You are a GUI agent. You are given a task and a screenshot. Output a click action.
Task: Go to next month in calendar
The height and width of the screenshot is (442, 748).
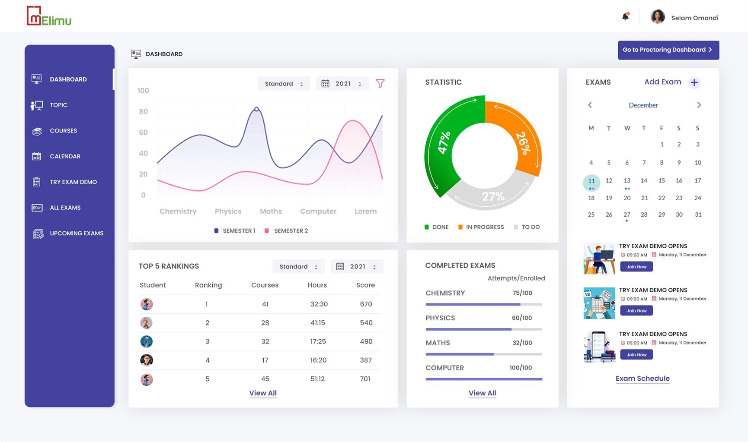[x=699, y=105]
